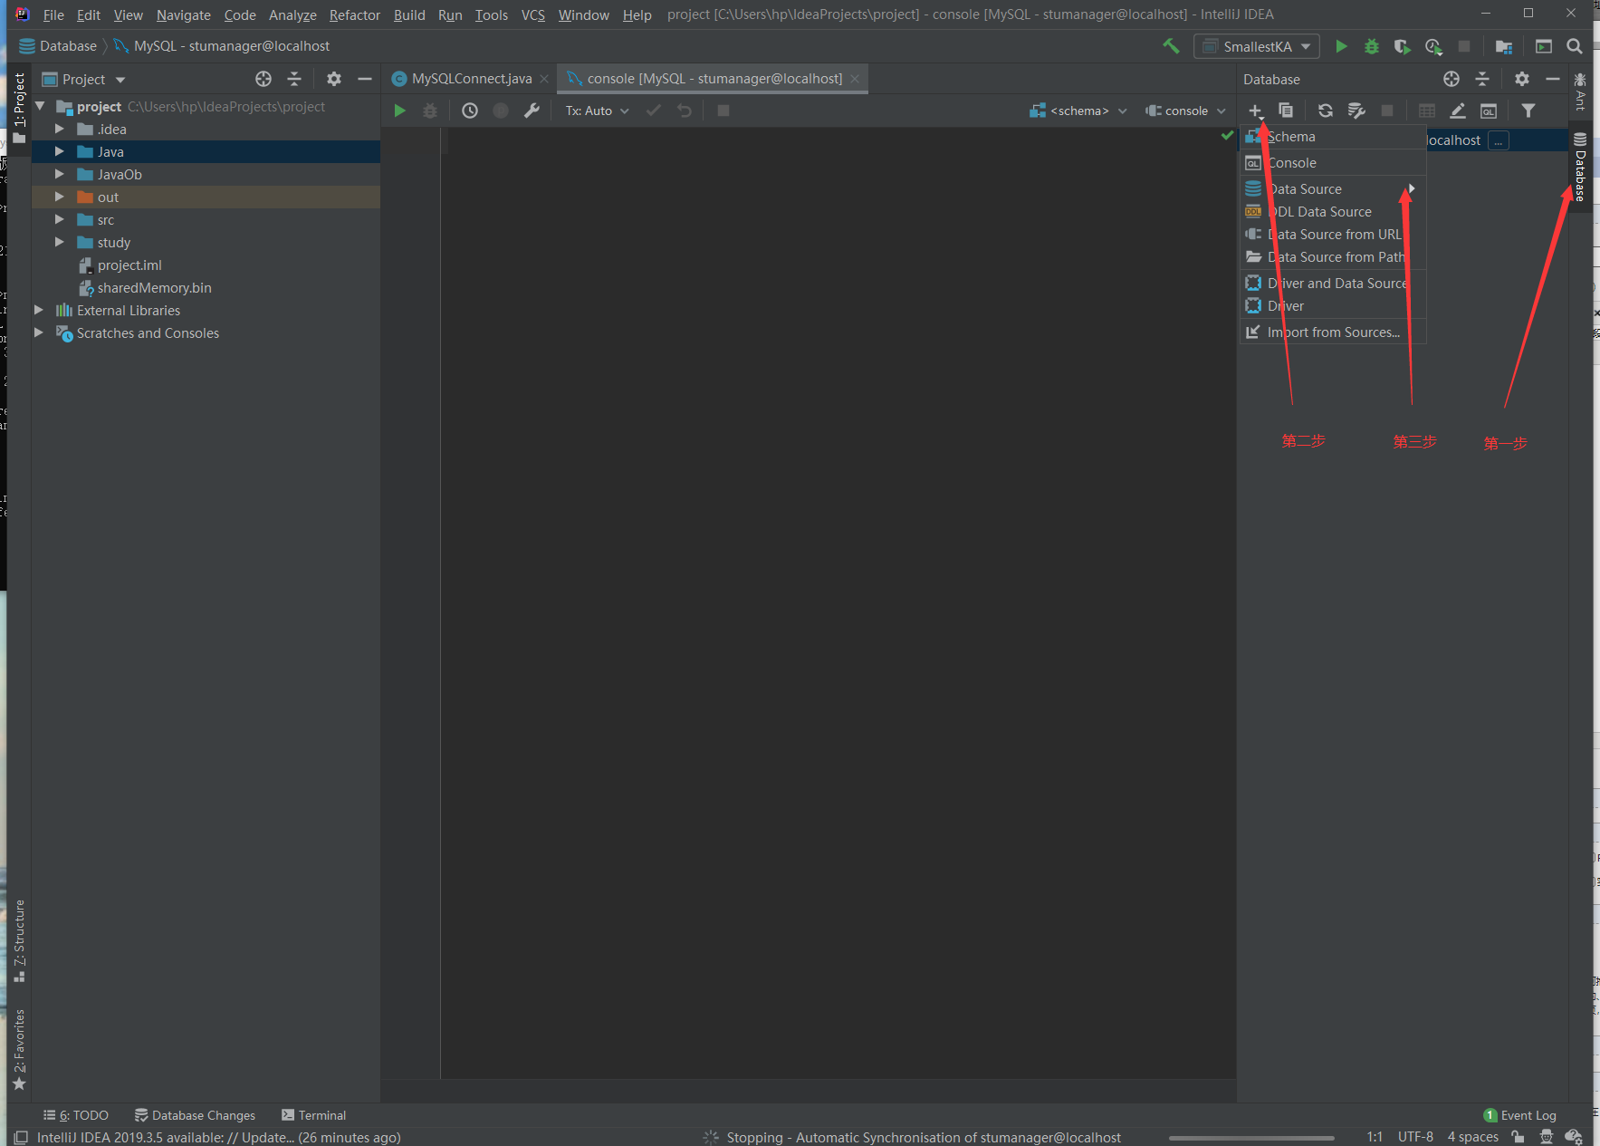Click the localhost schemas ... button
Image resolution: width=1600 pixels, height=1146 pixels.
click(x=1499, y=140)
